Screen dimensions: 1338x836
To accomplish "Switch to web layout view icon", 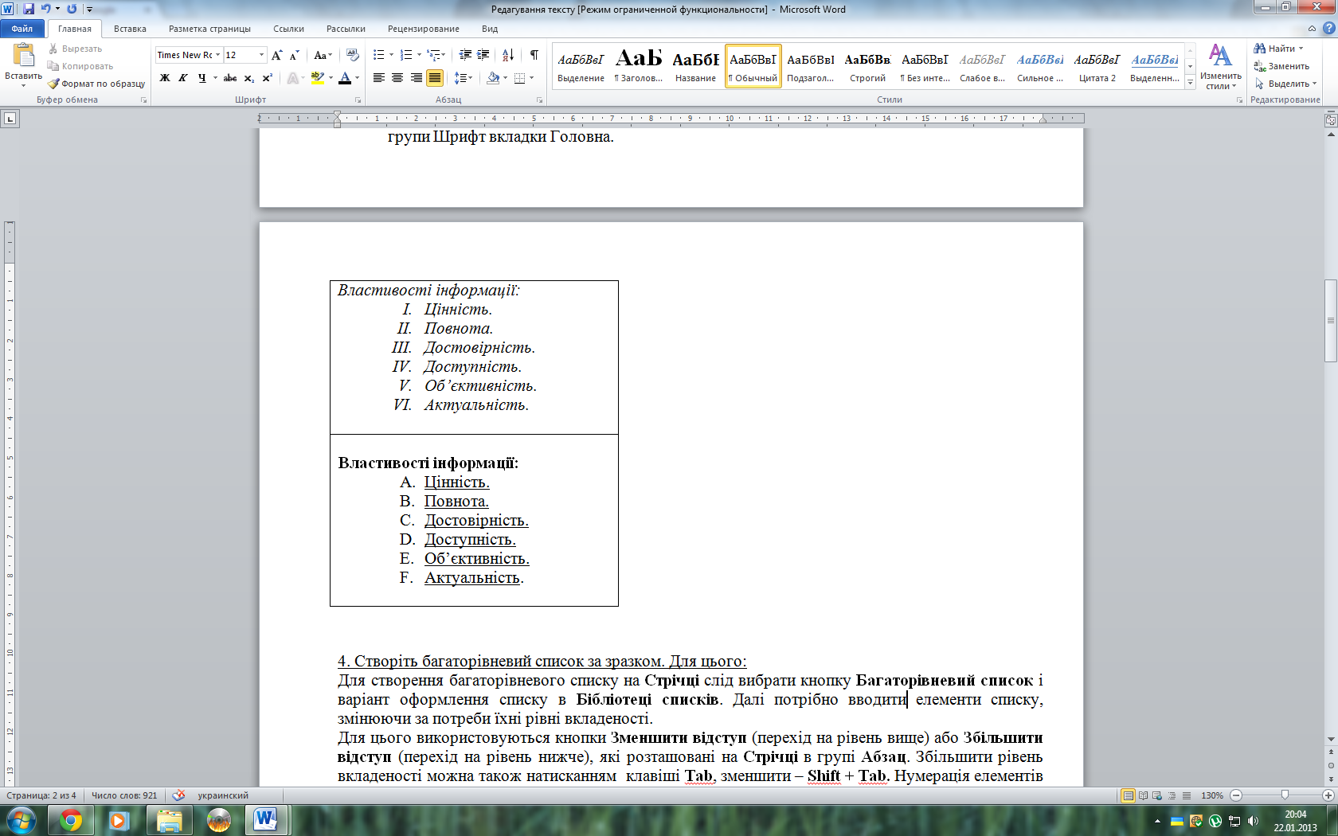I will (x=1157, y=795).
